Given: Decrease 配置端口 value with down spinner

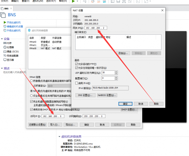Looking at the screenshot, I should click(116, 79).
